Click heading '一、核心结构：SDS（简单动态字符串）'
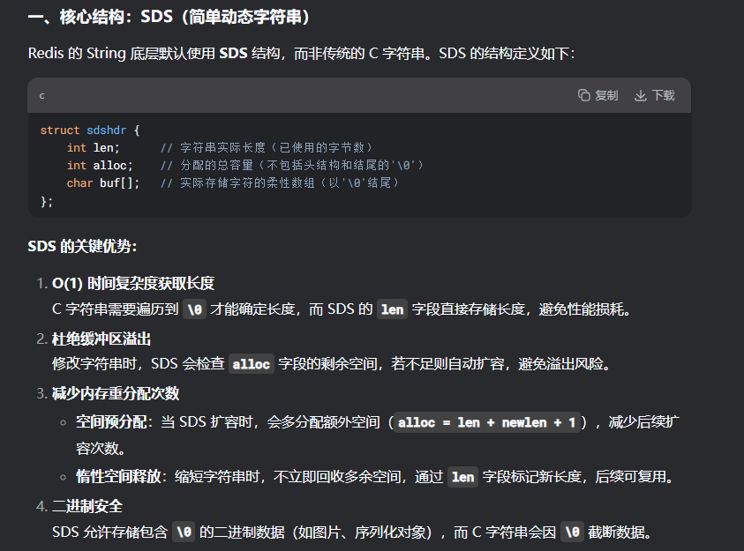Viewport: 744px width, 551px height. [x=169, y=17]
